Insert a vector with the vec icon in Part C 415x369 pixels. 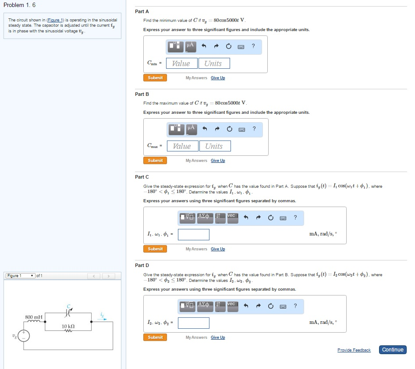point(232,218)
